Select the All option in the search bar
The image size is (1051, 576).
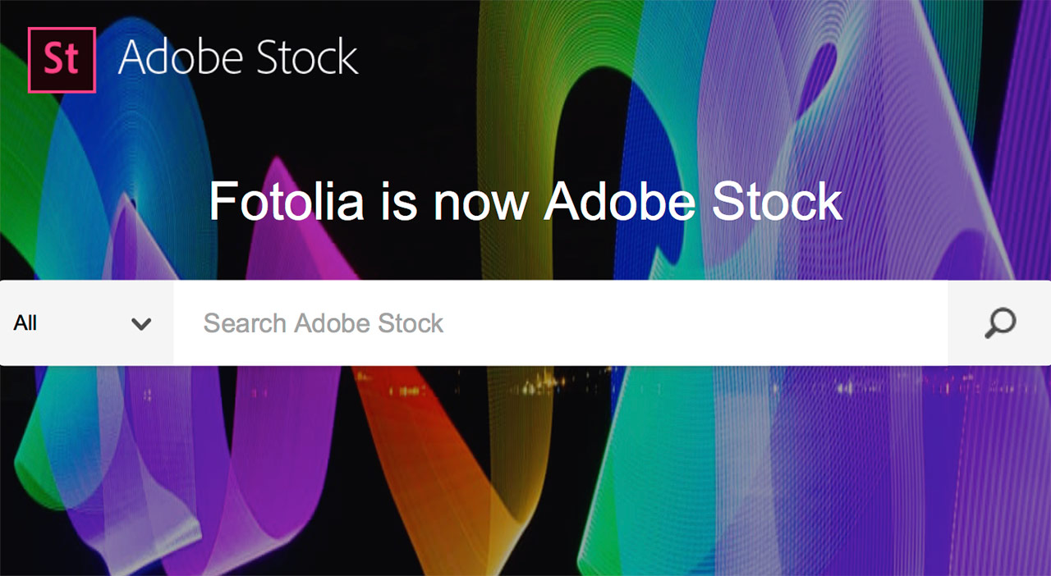tap(25, 322)
